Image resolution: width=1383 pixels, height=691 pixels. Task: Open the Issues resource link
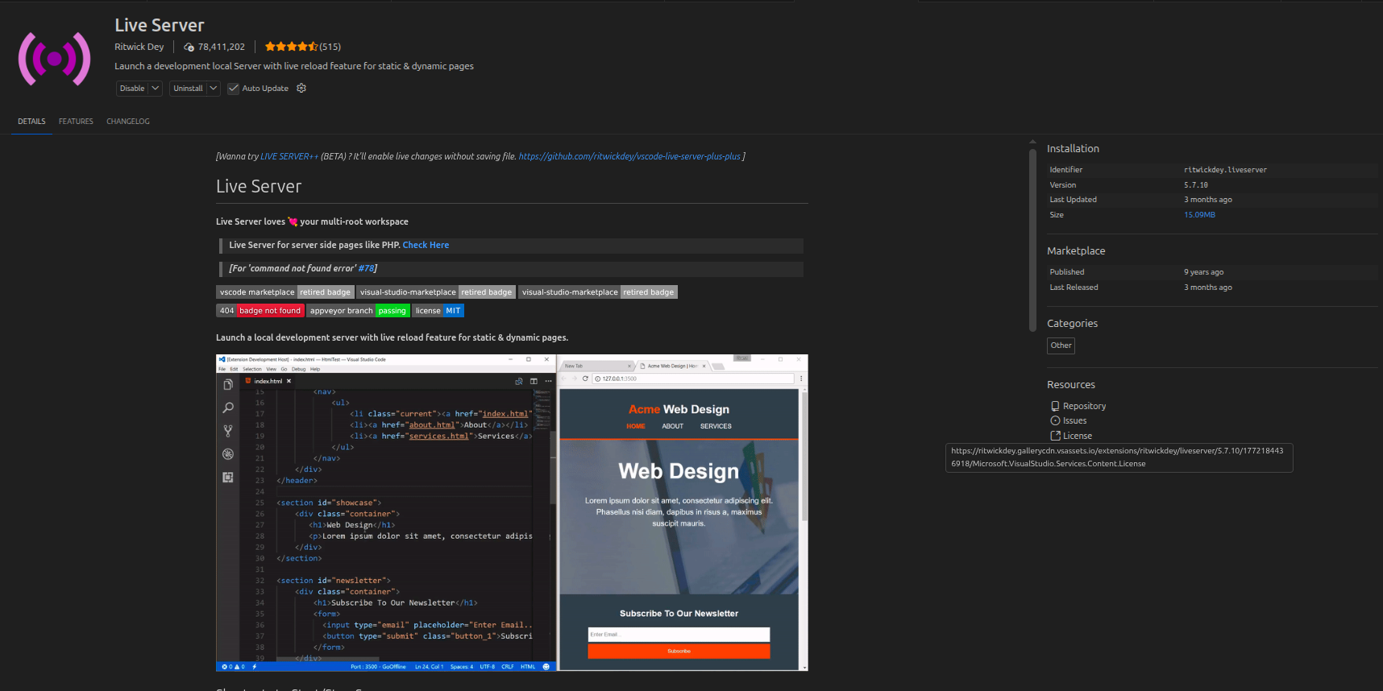[1068, 421]
